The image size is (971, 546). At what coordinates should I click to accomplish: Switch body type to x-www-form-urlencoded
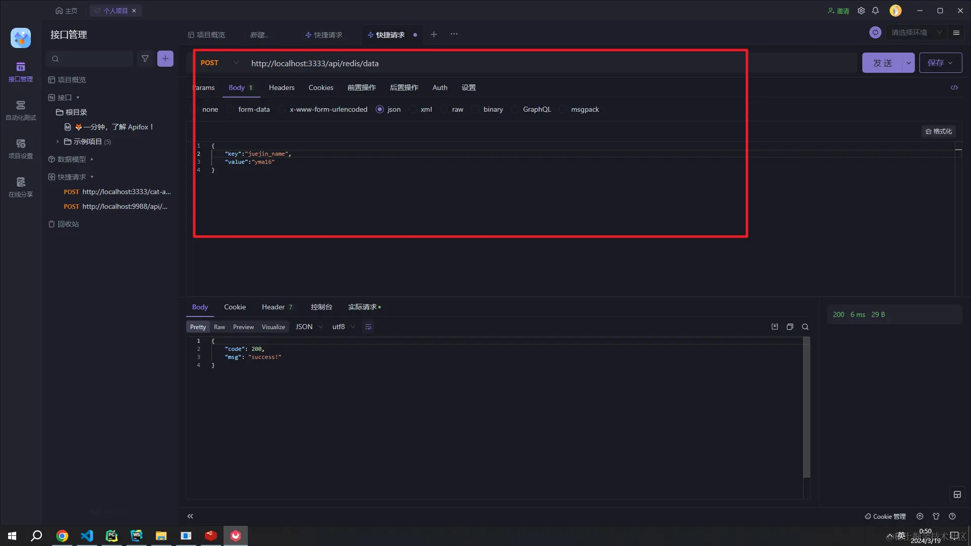(282, 109)
